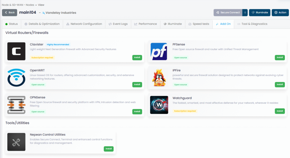
Task: Open the Action menu
Action: pyautogui.click(x=280, y=13)
